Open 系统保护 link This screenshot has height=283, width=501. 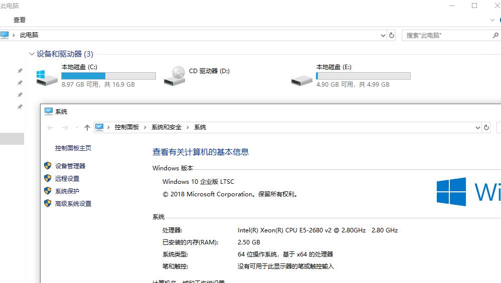click(x=67, y=191)
